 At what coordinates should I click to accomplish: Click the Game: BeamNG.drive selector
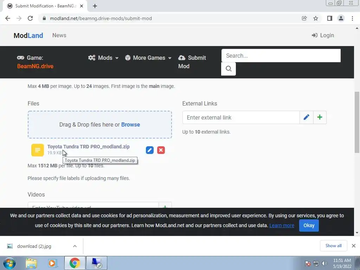click(35, 62)
